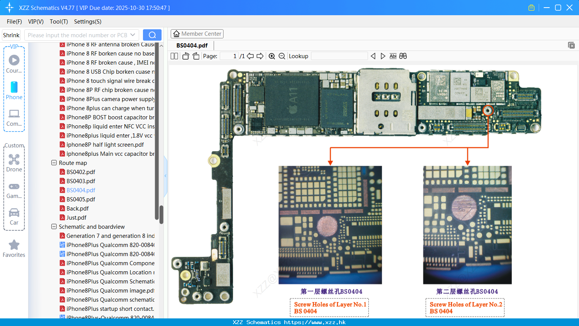Screen dimensions: 579x326
Task: Open the File(F) menu
Action: click(14, 22)
